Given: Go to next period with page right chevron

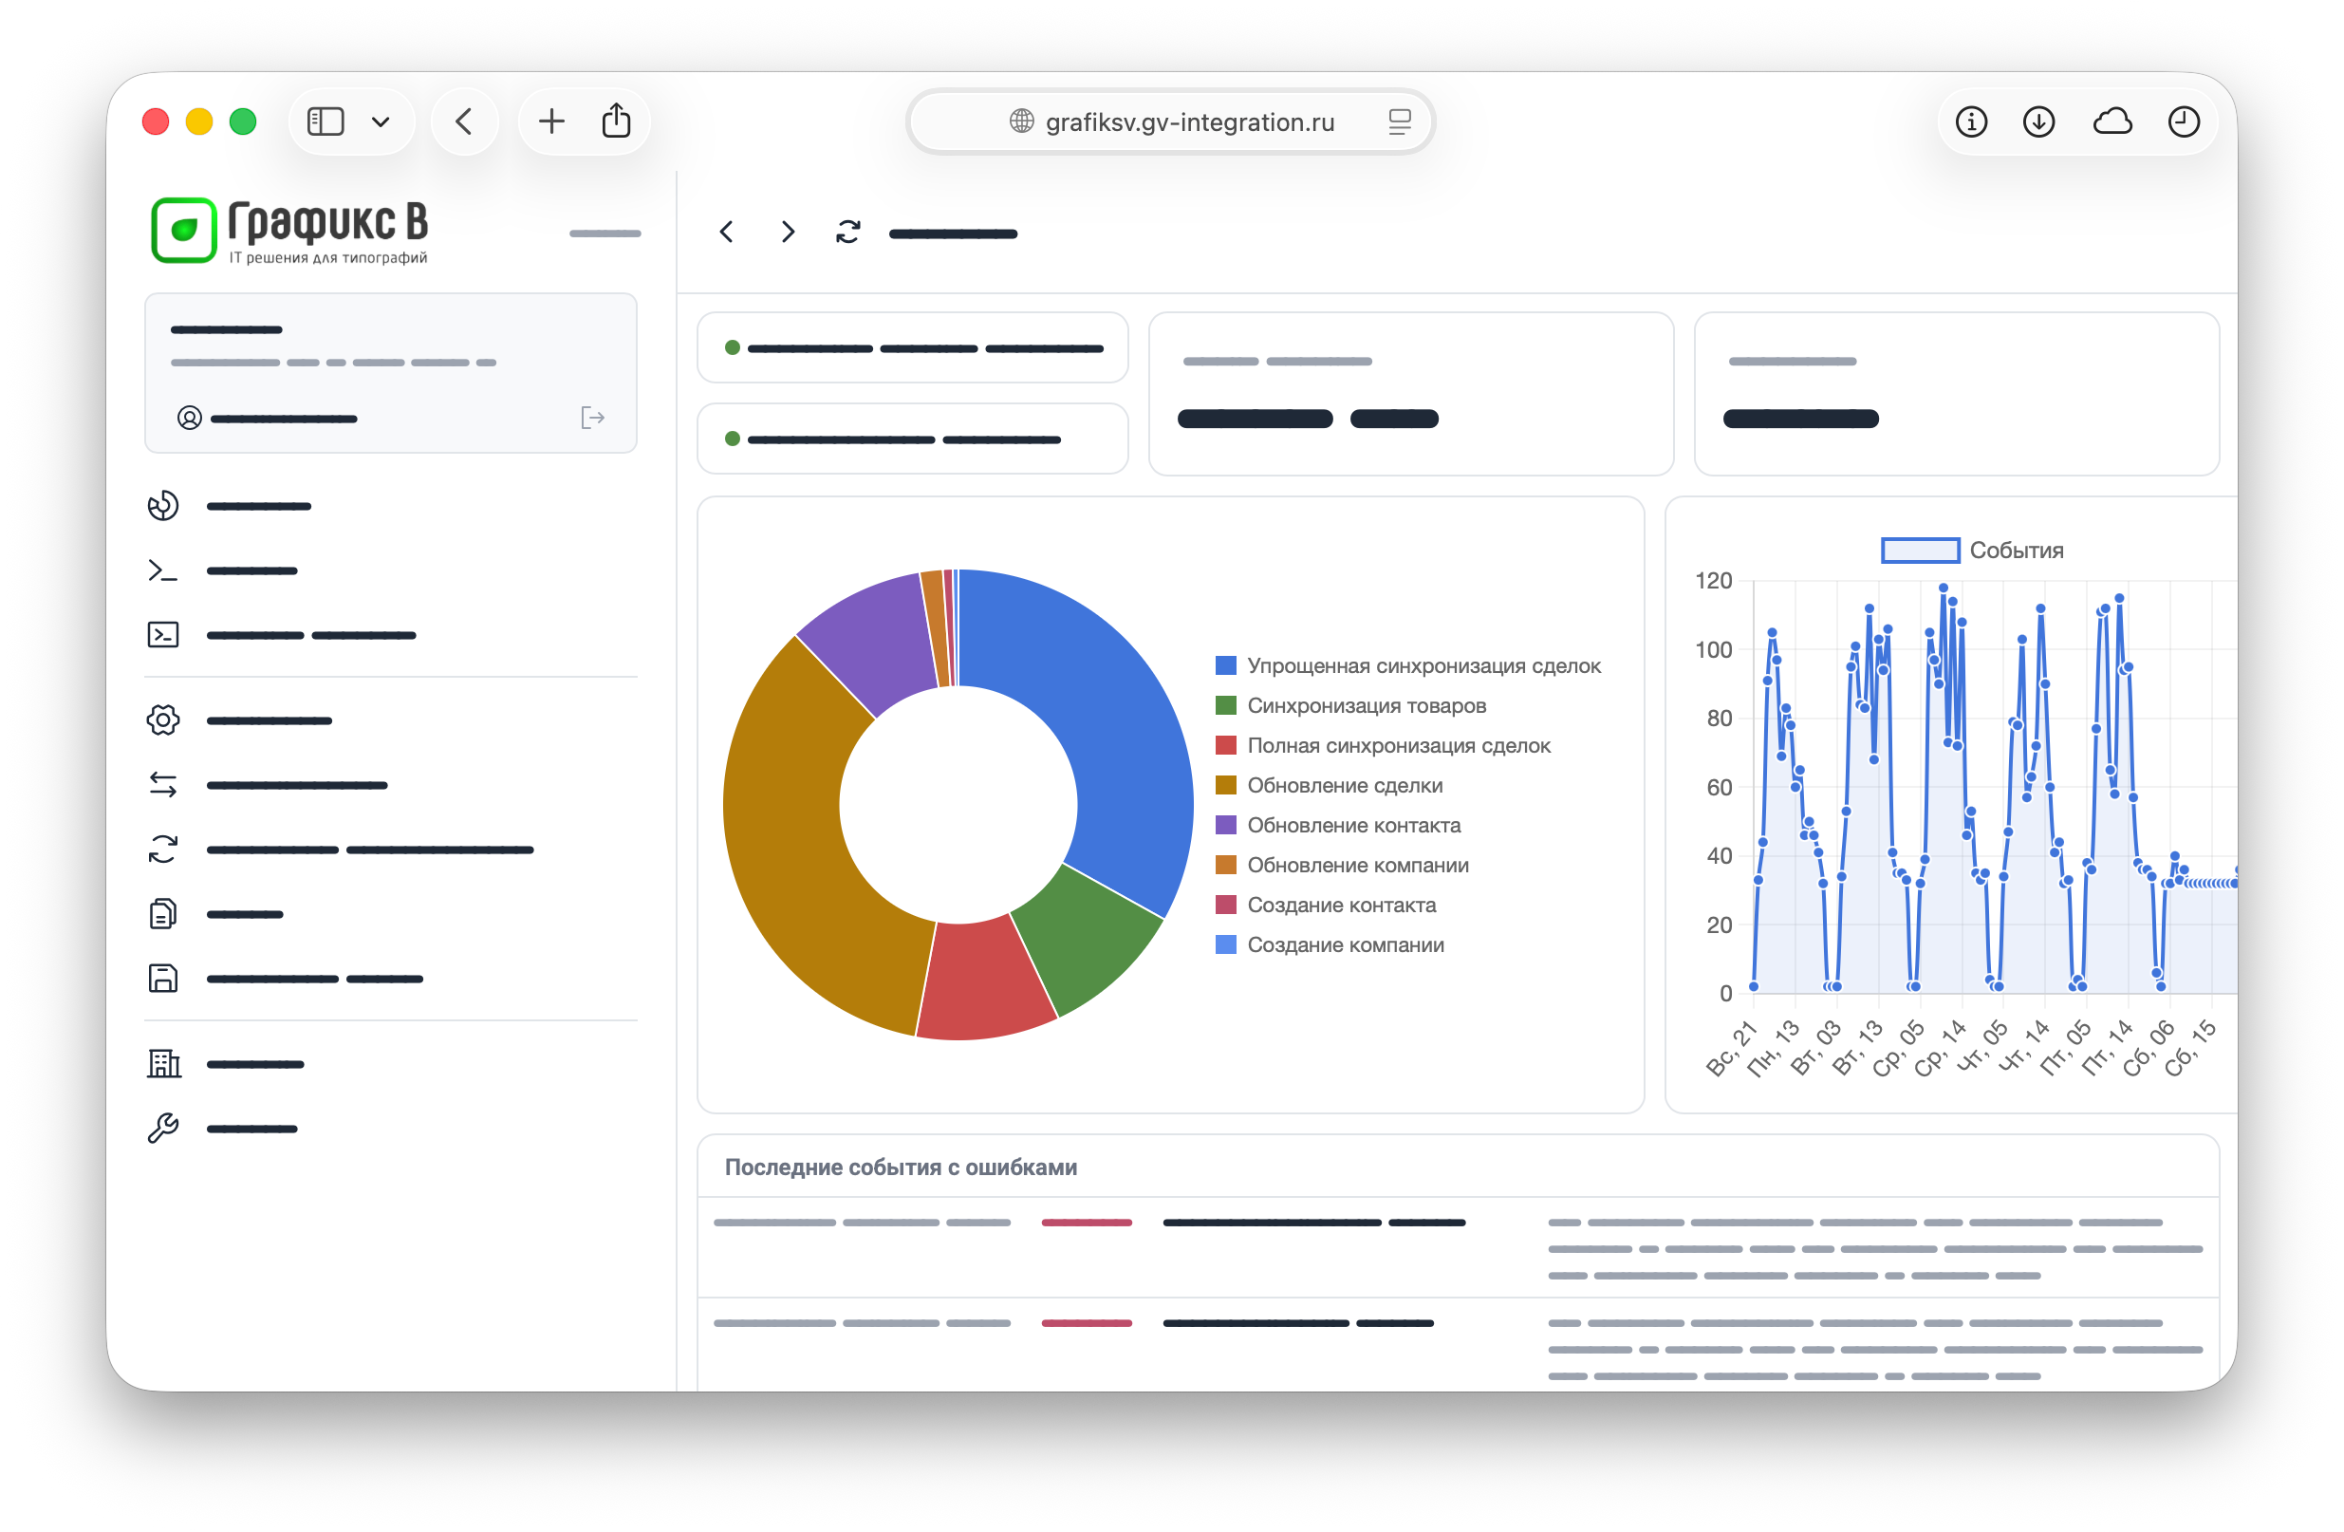Looking at the screenshot, I should [787, 233].
